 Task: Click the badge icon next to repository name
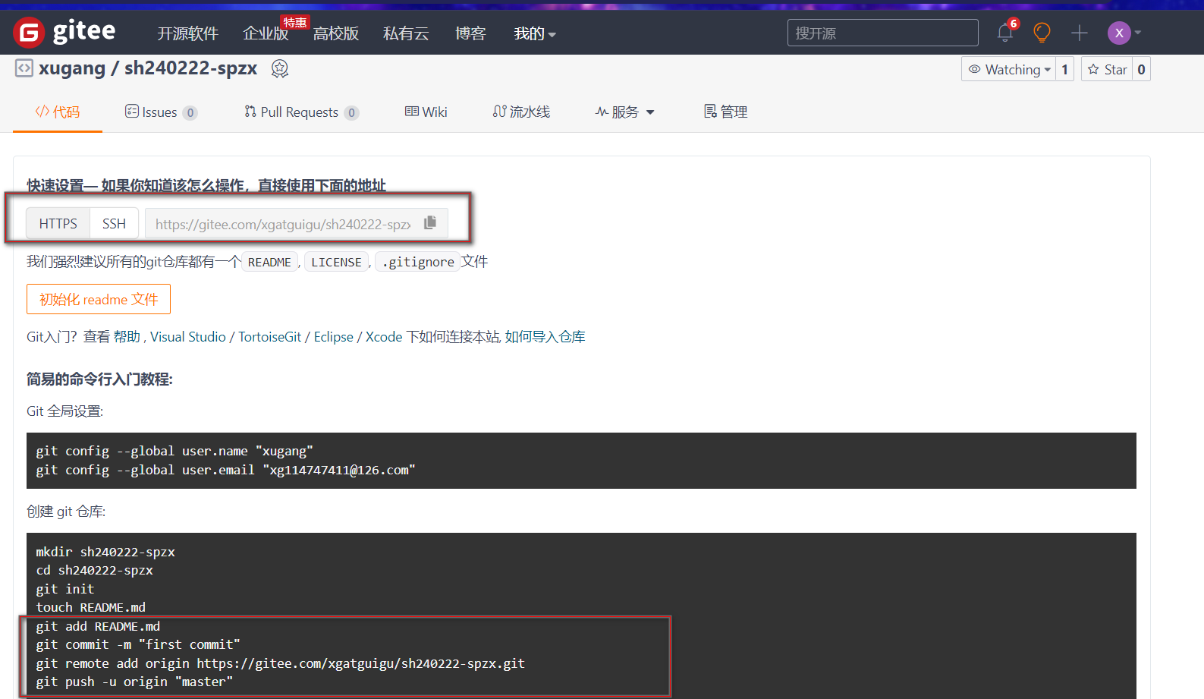[x=280, y=68]
